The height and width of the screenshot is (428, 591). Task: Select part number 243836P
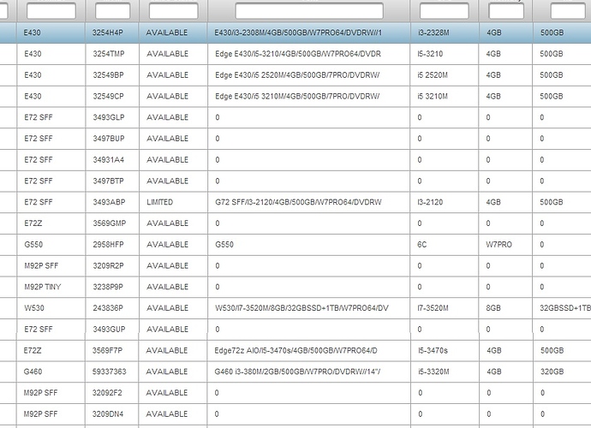pyautogui.click(x=108, y=308)
